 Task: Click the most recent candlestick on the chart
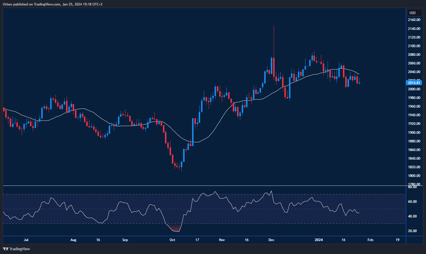click(x=359, y=83)
